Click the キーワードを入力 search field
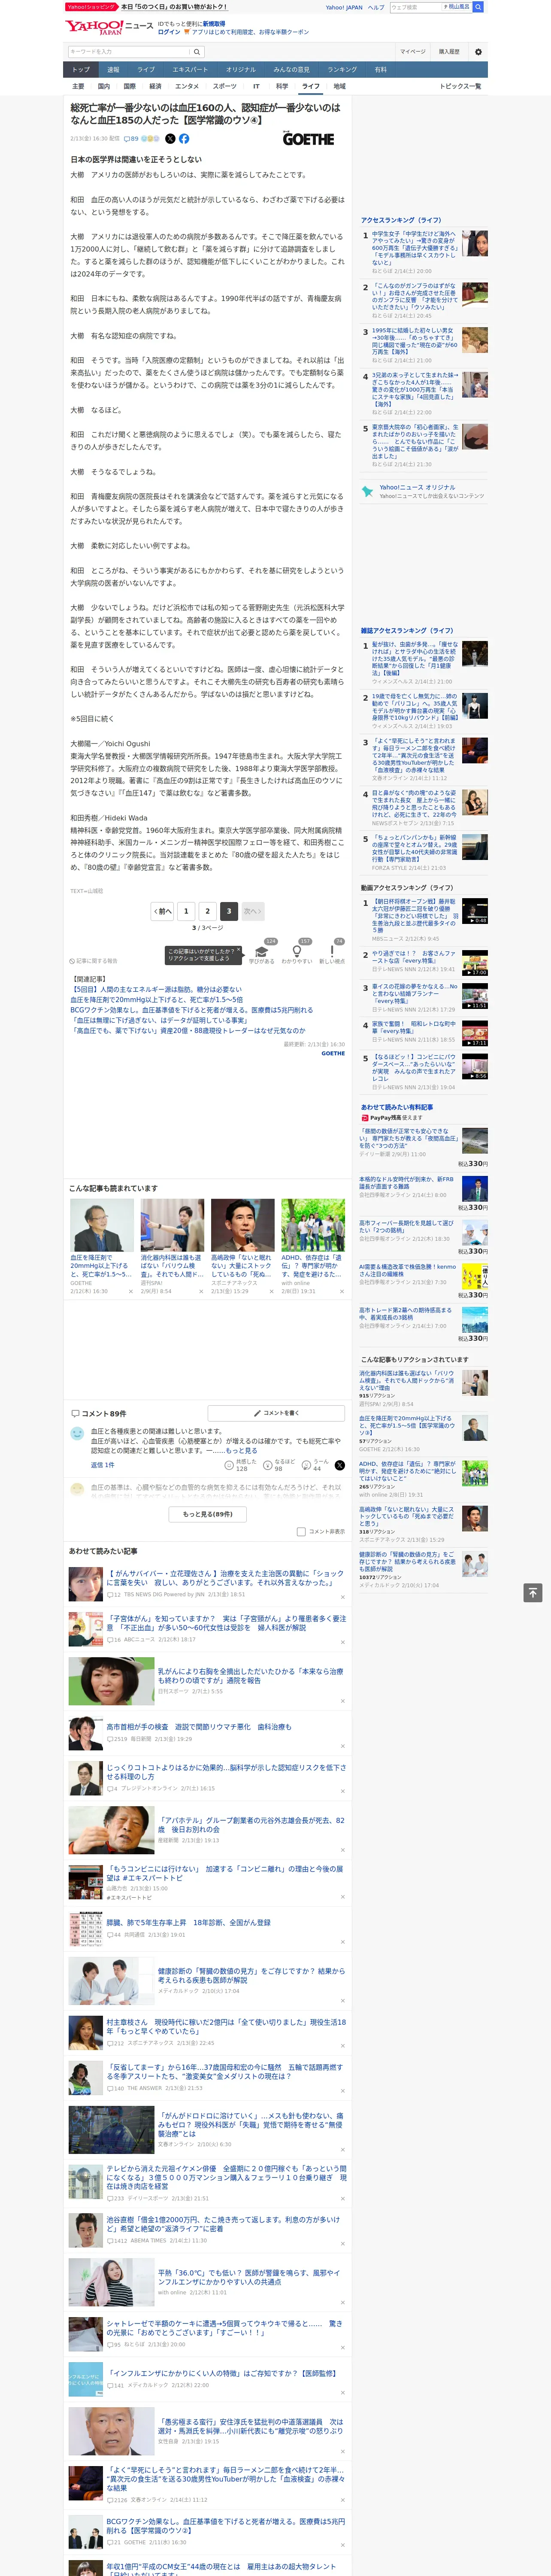This screenshot has width=551, height=2576. pyautogui.click(x=129, y=52)
